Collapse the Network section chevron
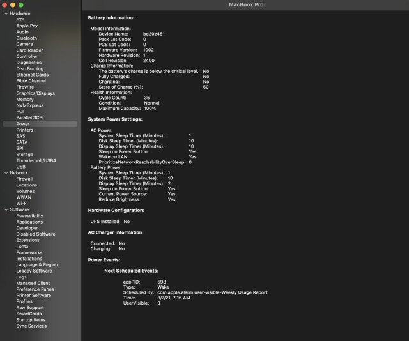The image size is (409, 341). click(x=6, y=173)
